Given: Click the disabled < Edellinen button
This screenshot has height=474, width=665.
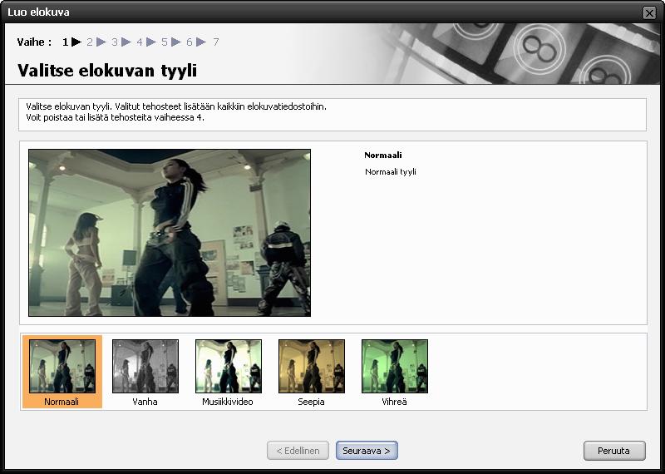Looking at the screenshot, I should (x=298, y=451).
